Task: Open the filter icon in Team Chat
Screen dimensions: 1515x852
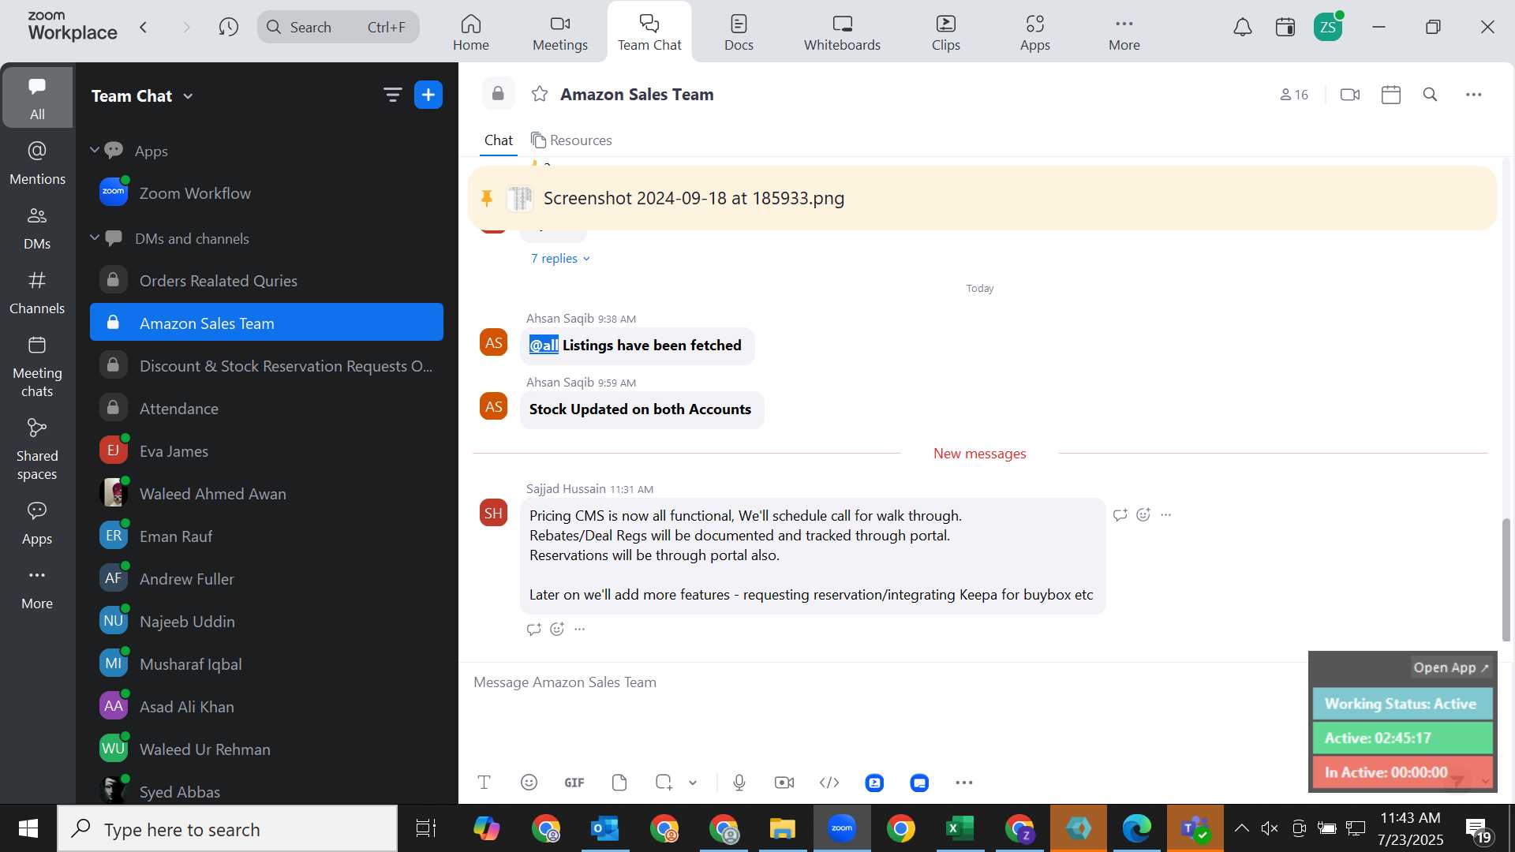Action: (392, 95)
